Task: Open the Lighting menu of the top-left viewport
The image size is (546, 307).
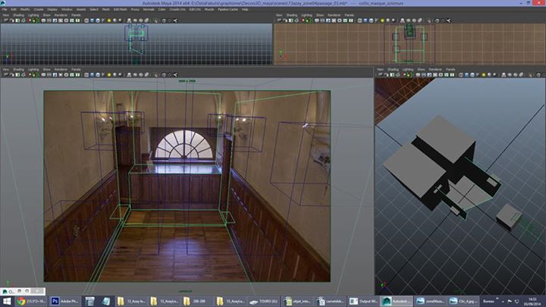Action: [33, 14]
